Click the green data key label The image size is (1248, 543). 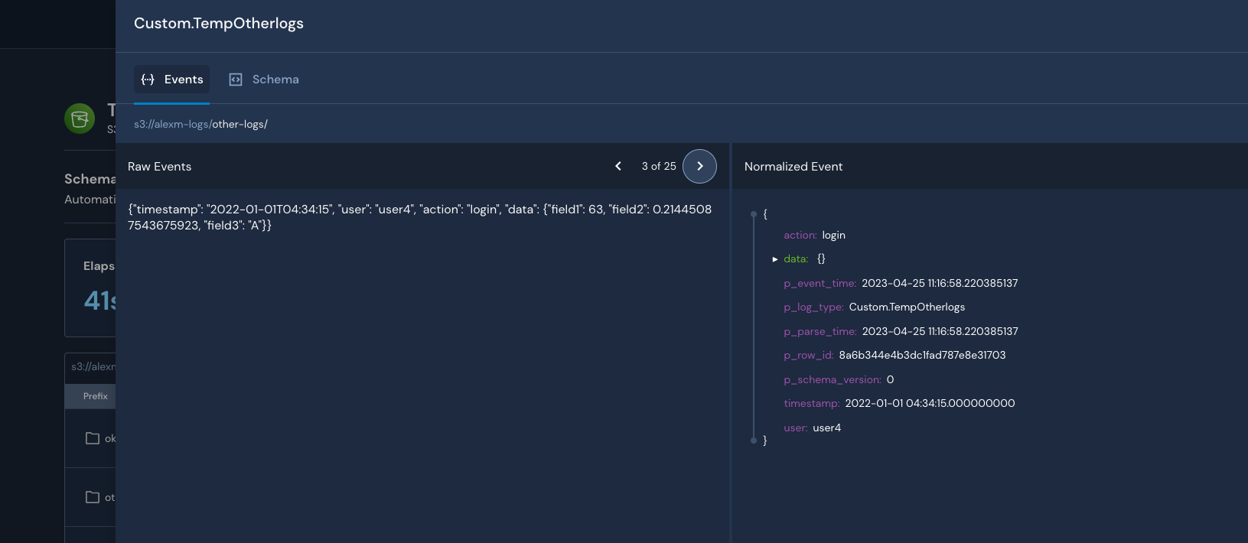click(x=796, y=259)
